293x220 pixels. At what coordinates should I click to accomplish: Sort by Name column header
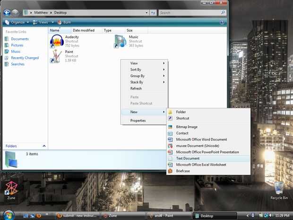[60, 30]
